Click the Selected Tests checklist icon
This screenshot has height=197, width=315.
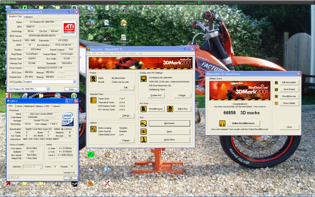[x=93, y=100]
